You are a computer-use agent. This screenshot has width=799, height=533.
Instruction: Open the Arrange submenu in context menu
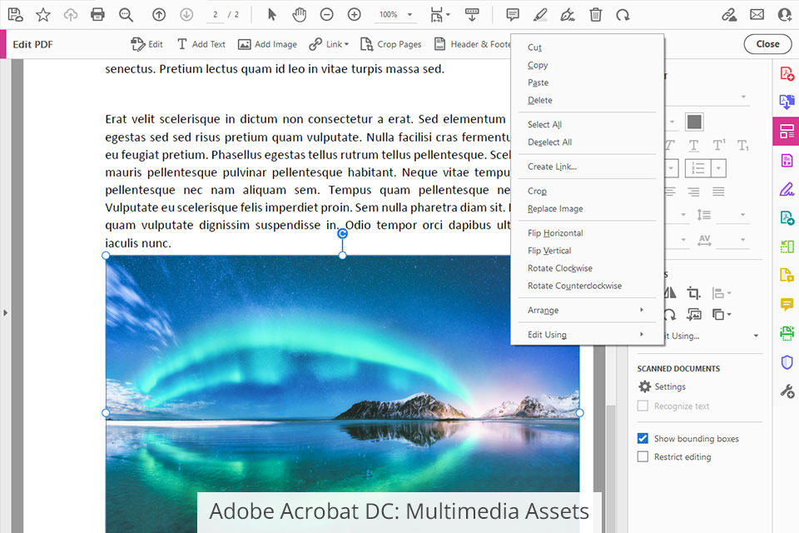coord(587,310)
